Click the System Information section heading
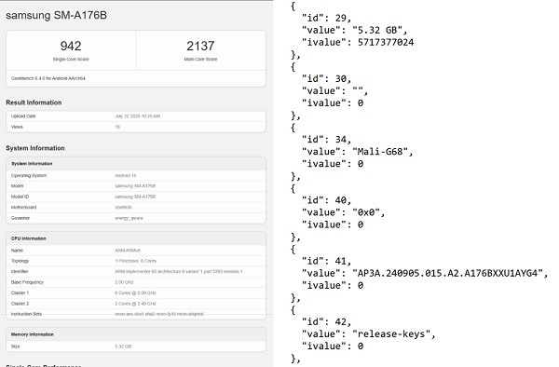 [x=35, y=148]
